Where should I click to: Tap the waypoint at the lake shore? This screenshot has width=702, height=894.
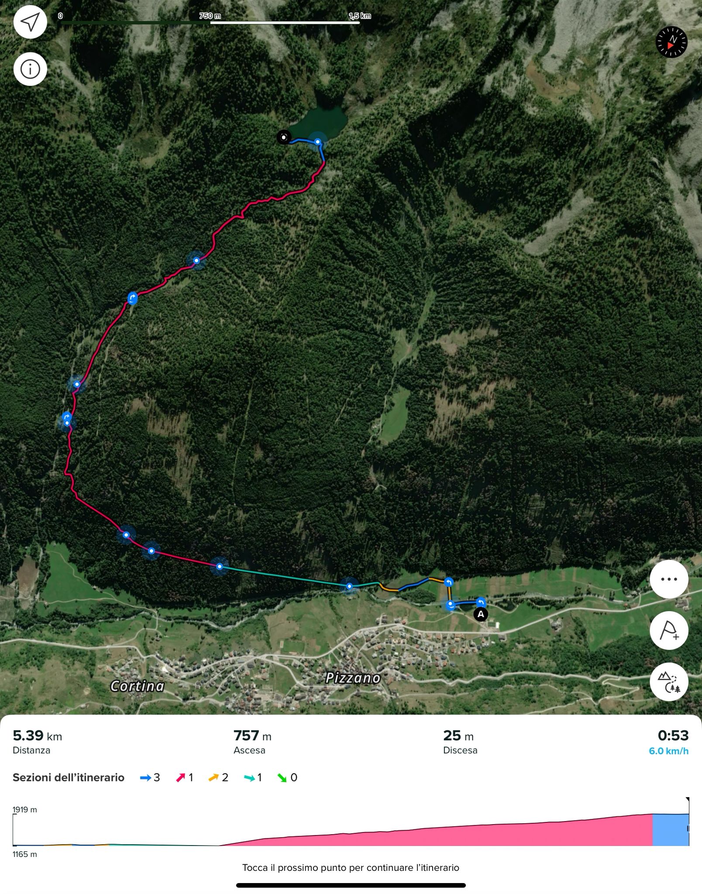318,142
